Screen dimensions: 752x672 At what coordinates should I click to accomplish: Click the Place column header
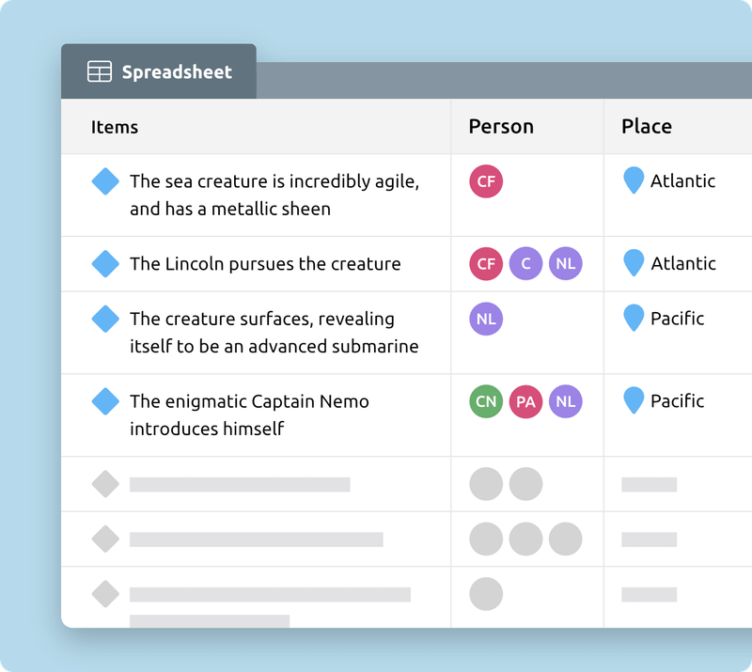pyautogui.click(x=647, y=127)
